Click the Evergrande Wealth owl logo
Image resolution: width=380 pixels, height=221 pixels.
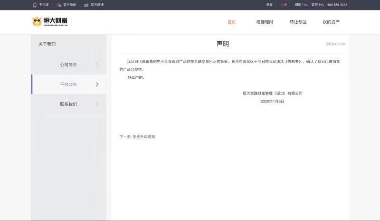click(37, 21)
